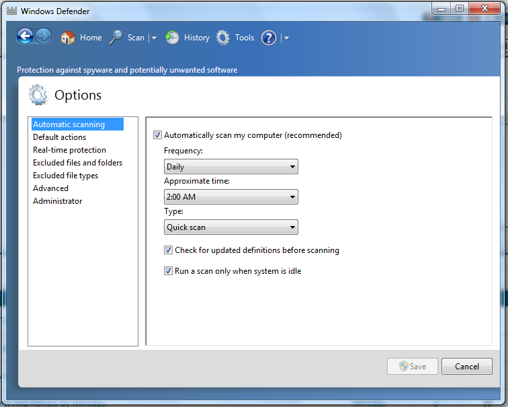Click the Scan magnifying glass icon
The image size is (508, 407).
pos(116,38)
